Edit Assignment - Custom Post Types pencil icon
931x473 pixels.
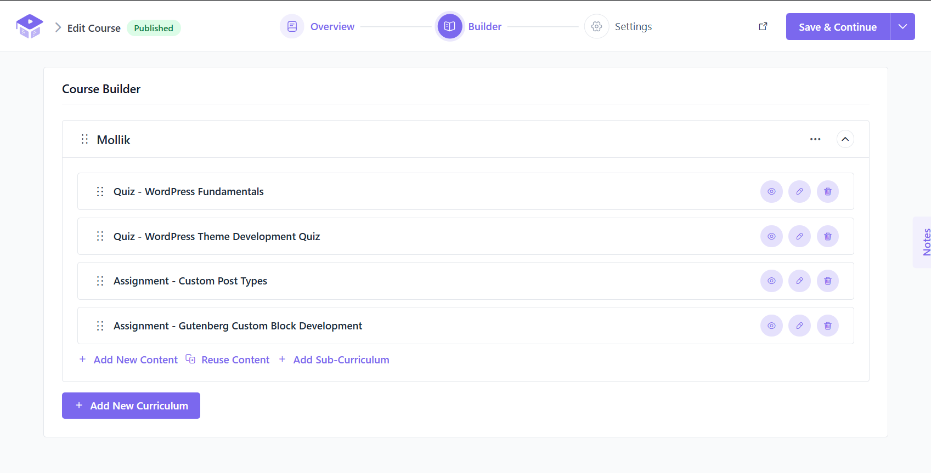799,281
